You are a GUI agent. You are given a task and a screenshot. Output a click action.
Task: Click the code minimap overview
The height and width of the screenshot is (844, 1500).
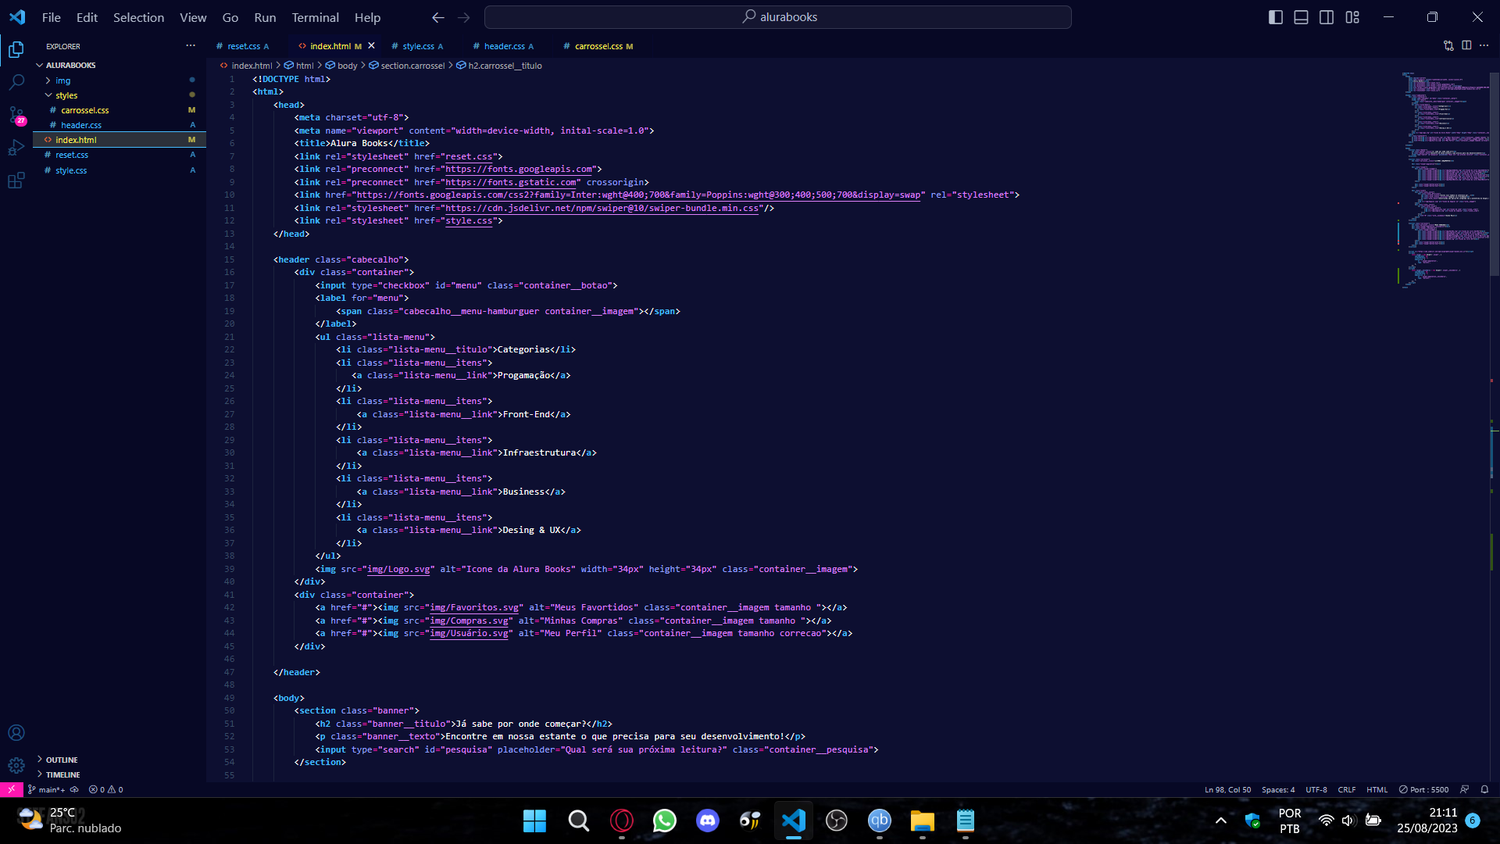(x=1445, y=180)
